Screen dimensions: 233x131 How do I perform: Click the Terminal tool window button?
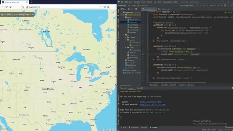click(x=154, y=127)
